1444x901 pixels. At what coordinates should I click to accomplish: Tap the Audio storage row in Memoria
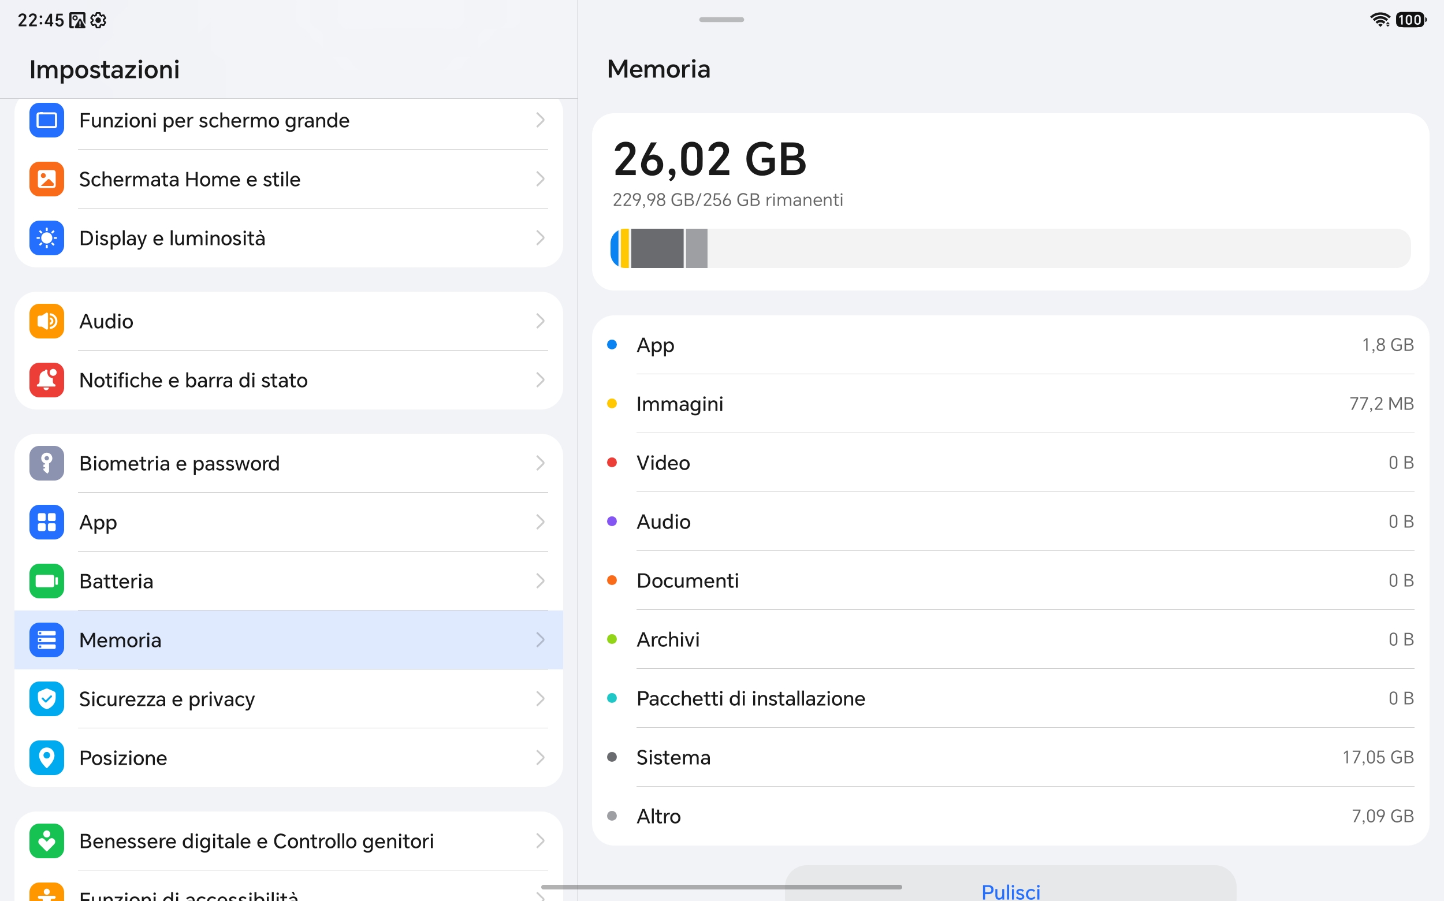tap(1011, 522)
